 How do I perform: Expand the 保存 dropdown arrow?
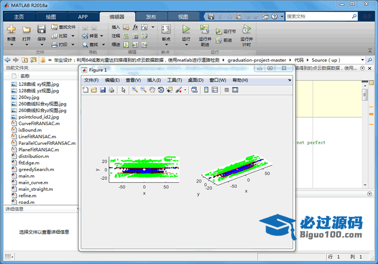(41, 45)
